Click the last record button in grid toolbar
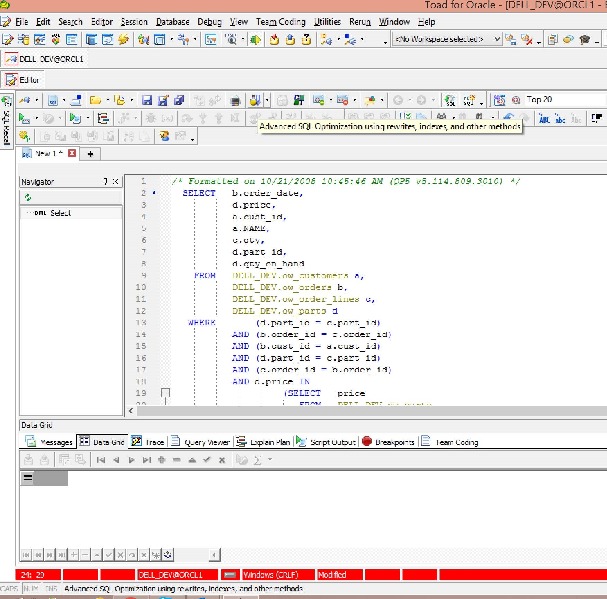The height and width of the screenshot is (599, 607). pos(146,460)
